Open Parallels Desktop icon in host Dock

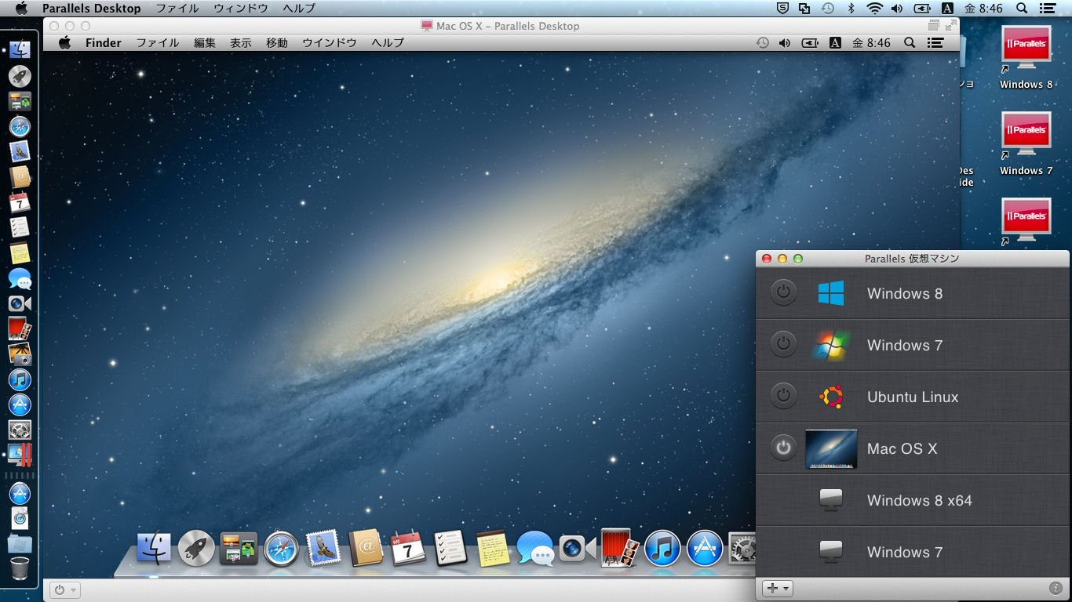20,455
